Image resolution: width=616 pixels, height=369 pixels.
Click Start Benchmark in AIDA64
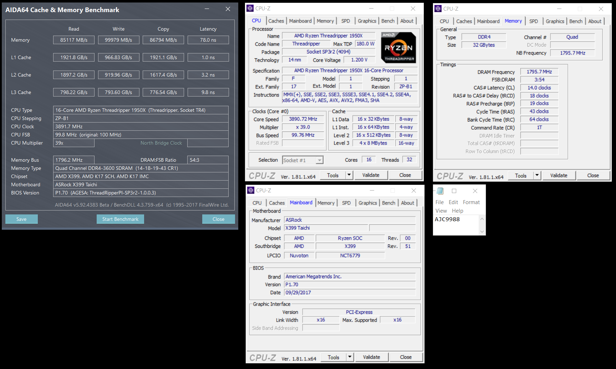pyautogui.click(x=120, y=219)
